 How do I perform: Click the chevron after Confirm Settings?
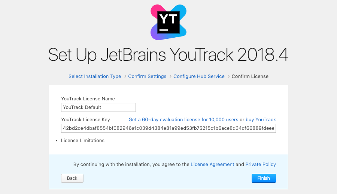point(170,76)
